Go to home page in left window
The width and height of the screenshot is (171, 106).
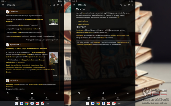click(32, 93)
